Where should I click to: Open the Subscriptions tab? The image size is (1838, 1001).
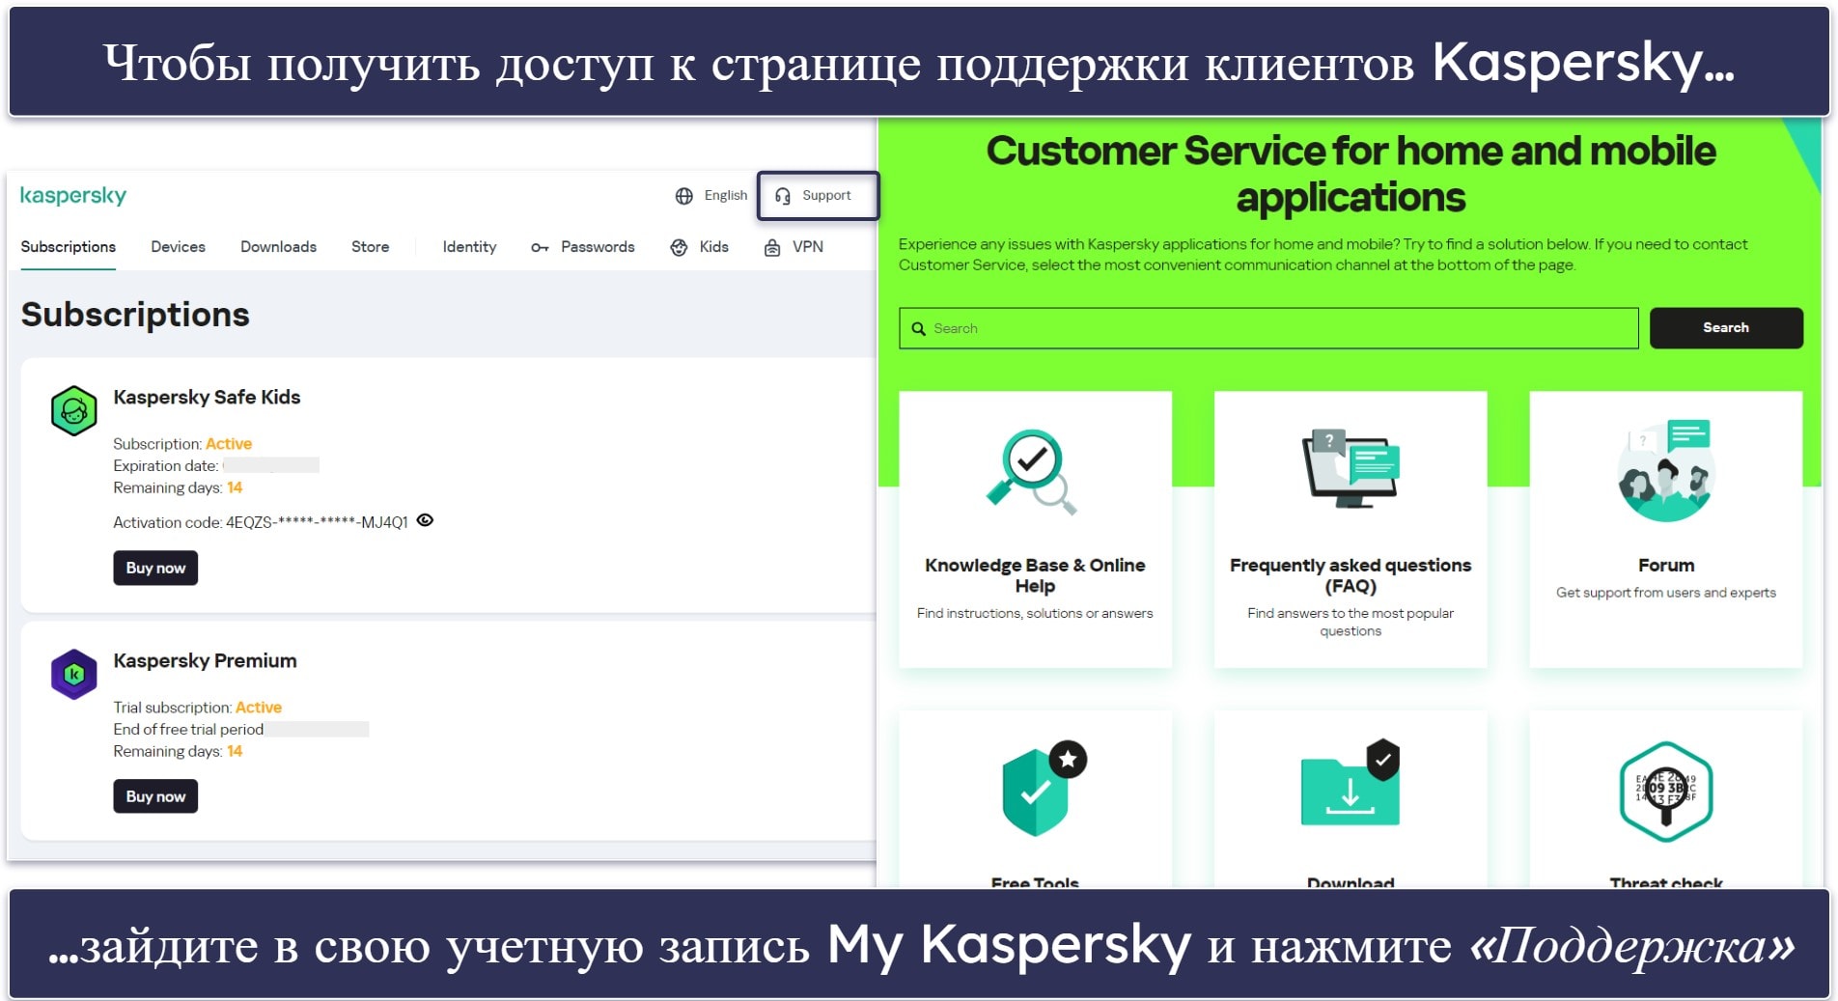[x=69, y=247]
